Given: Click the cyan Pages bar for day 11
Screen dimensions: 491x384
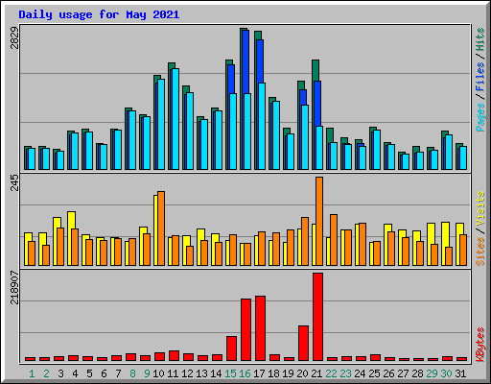Looking at the screenshot, I should (x=175, y=119).
